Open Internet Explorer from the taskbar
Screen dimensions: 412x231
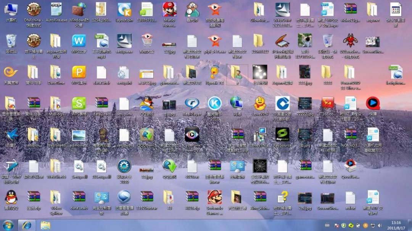[x=27, y=225]
